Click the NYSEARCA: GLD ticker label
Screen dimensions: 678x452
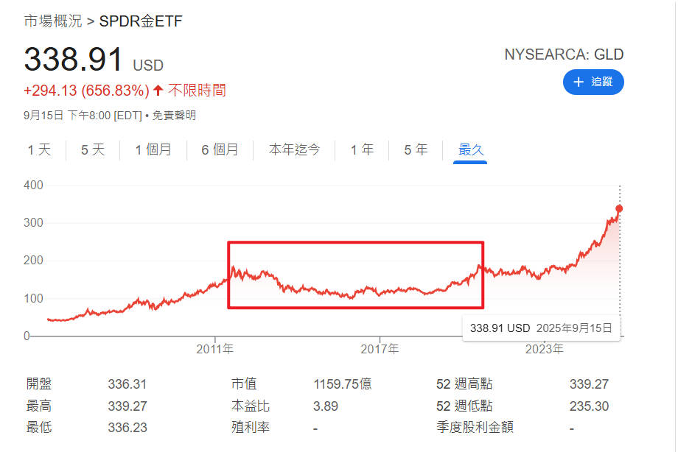point(563,54)
